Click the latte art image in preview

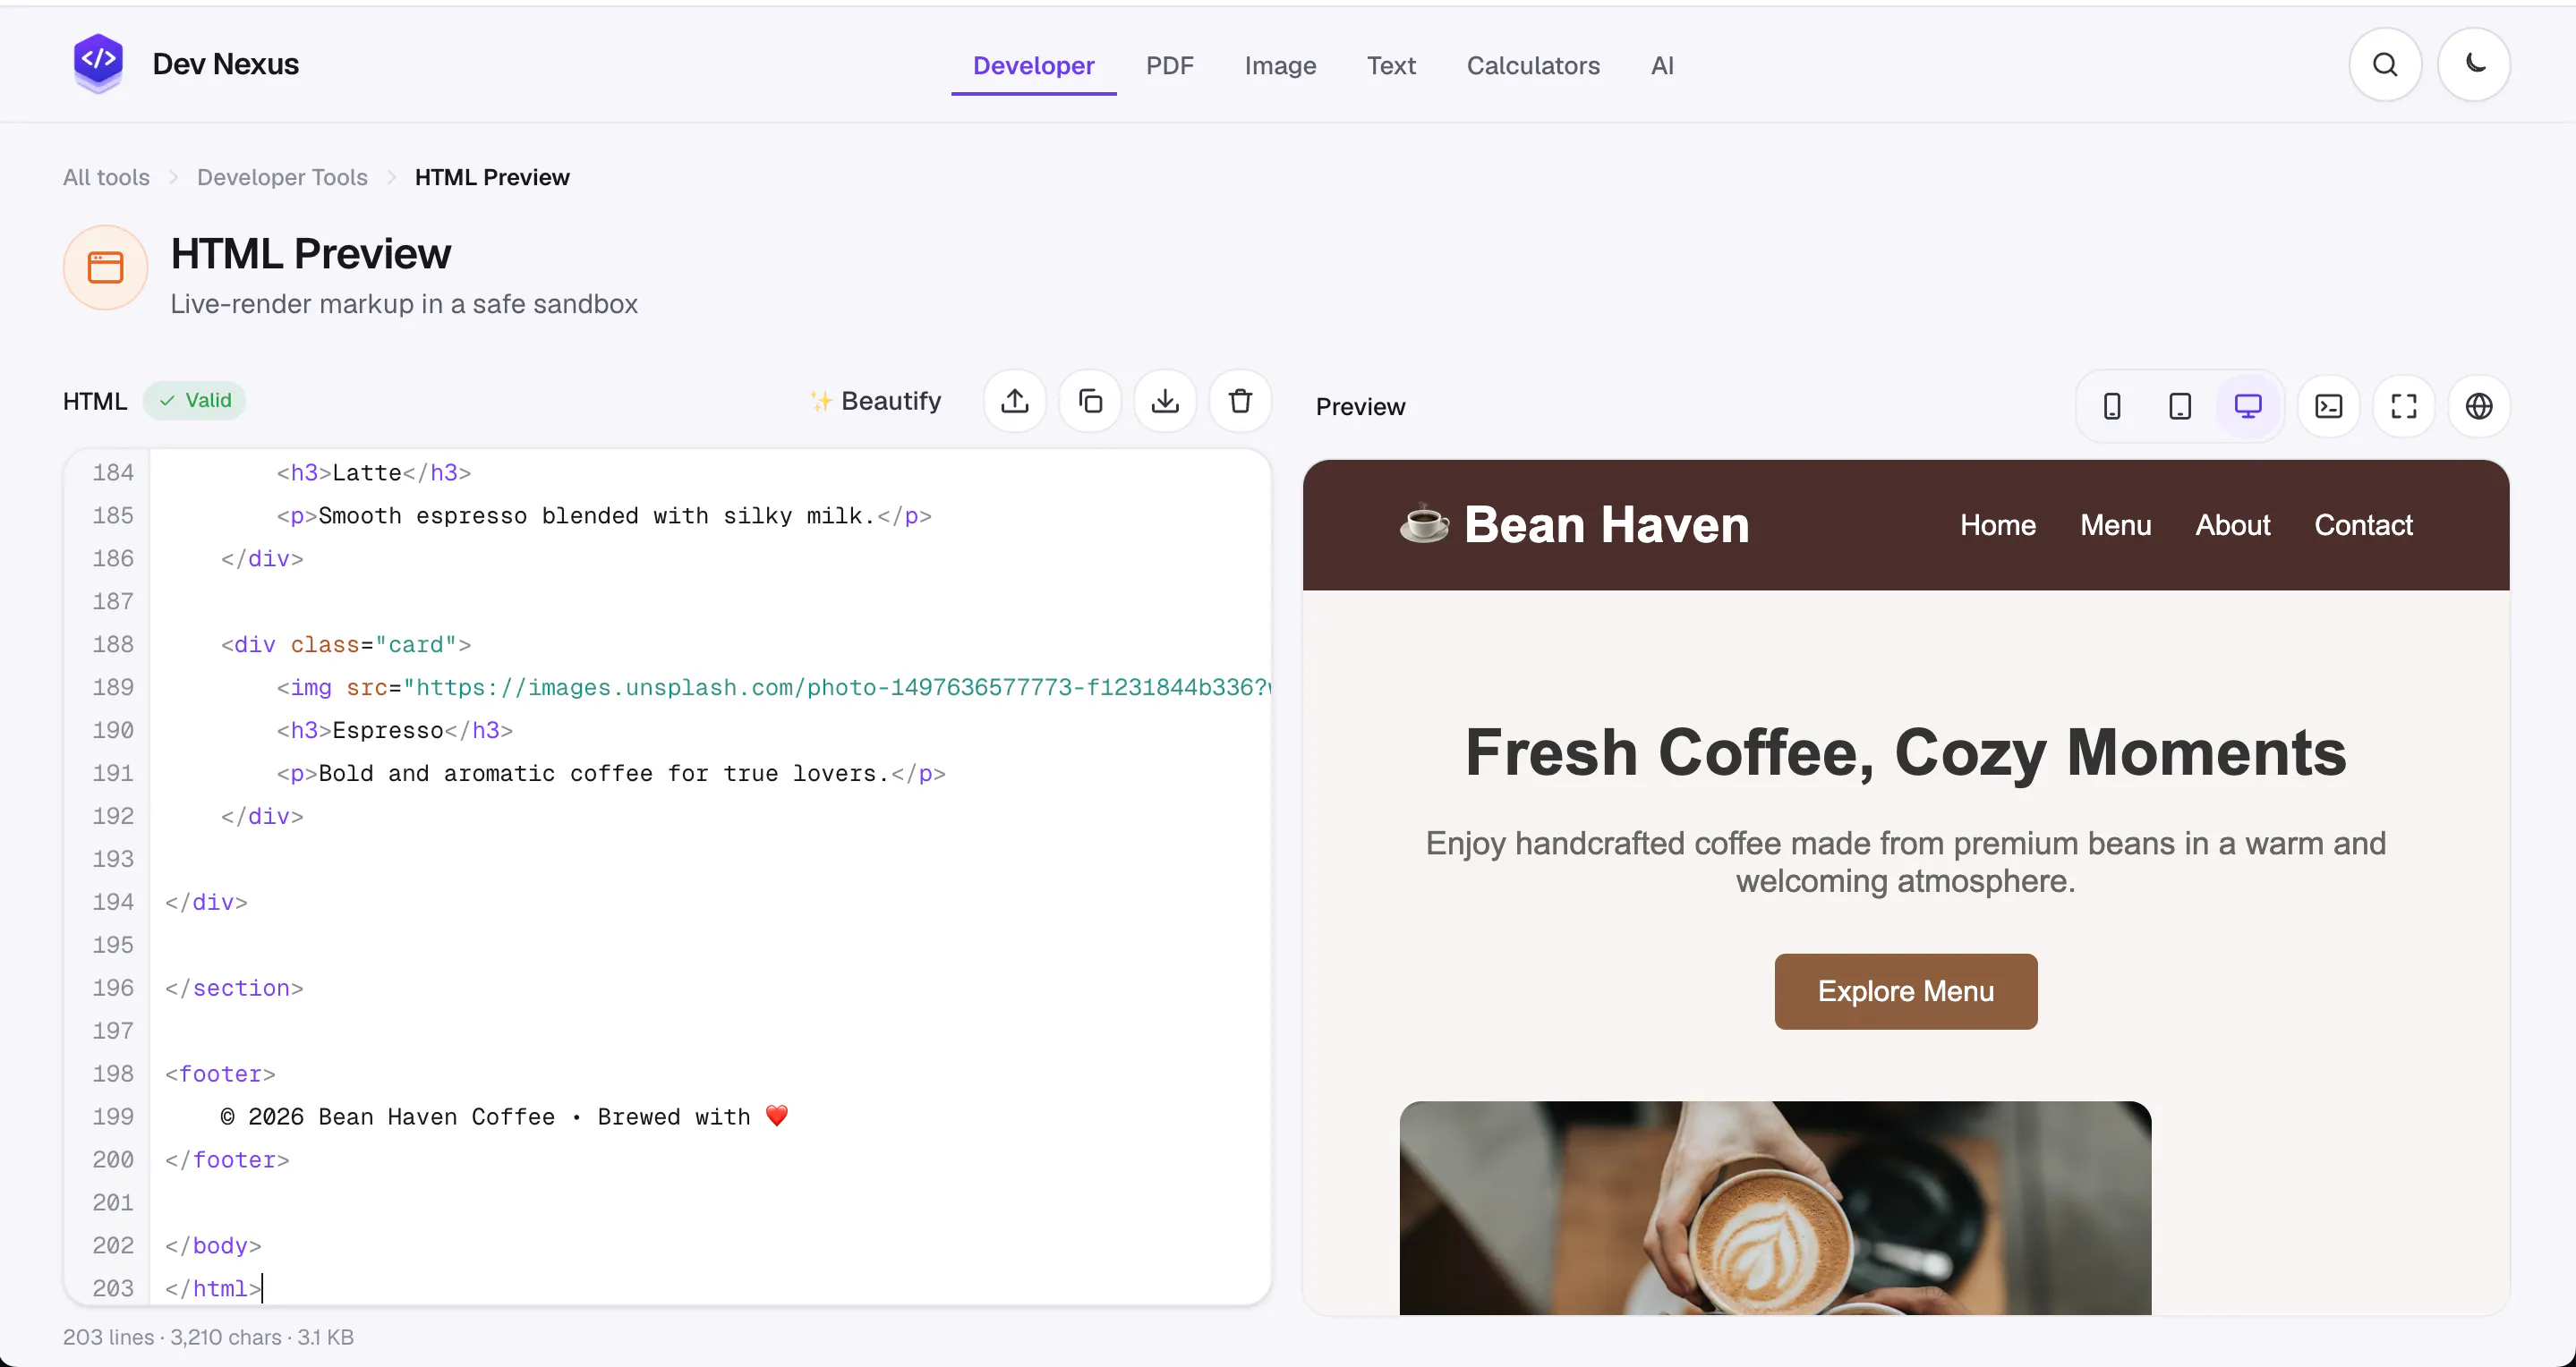coord(1775,1208)
